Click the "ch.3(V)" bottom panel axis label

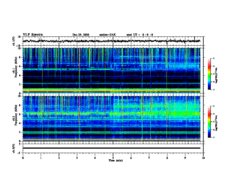(14, 148)
